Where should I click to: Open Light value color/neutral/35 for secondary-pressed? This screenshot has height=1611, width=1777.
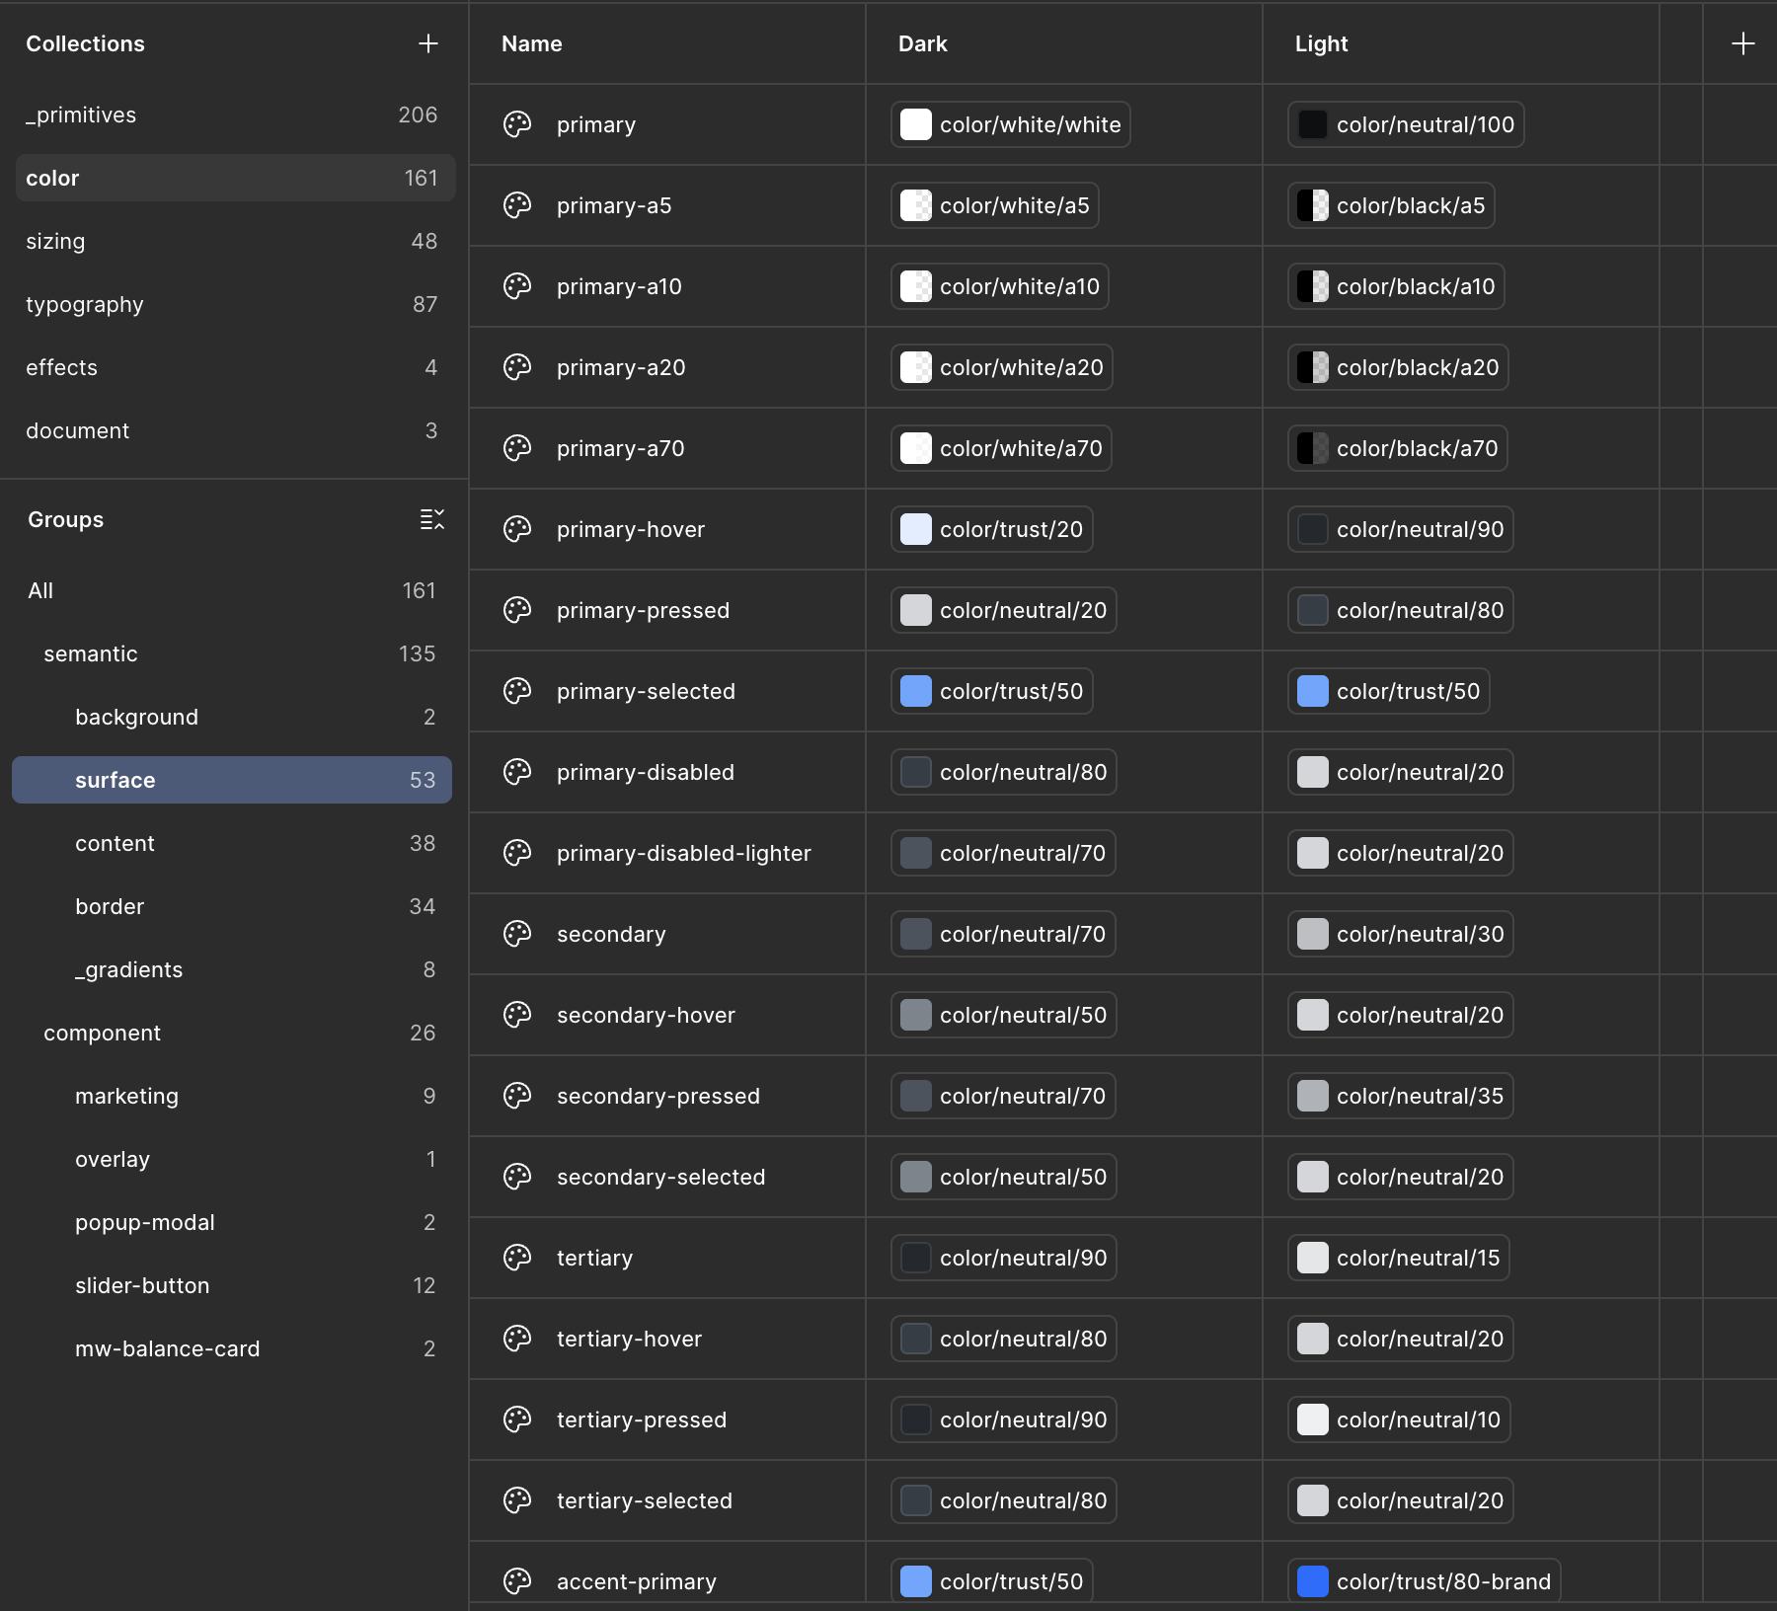click(1401, 1096)
